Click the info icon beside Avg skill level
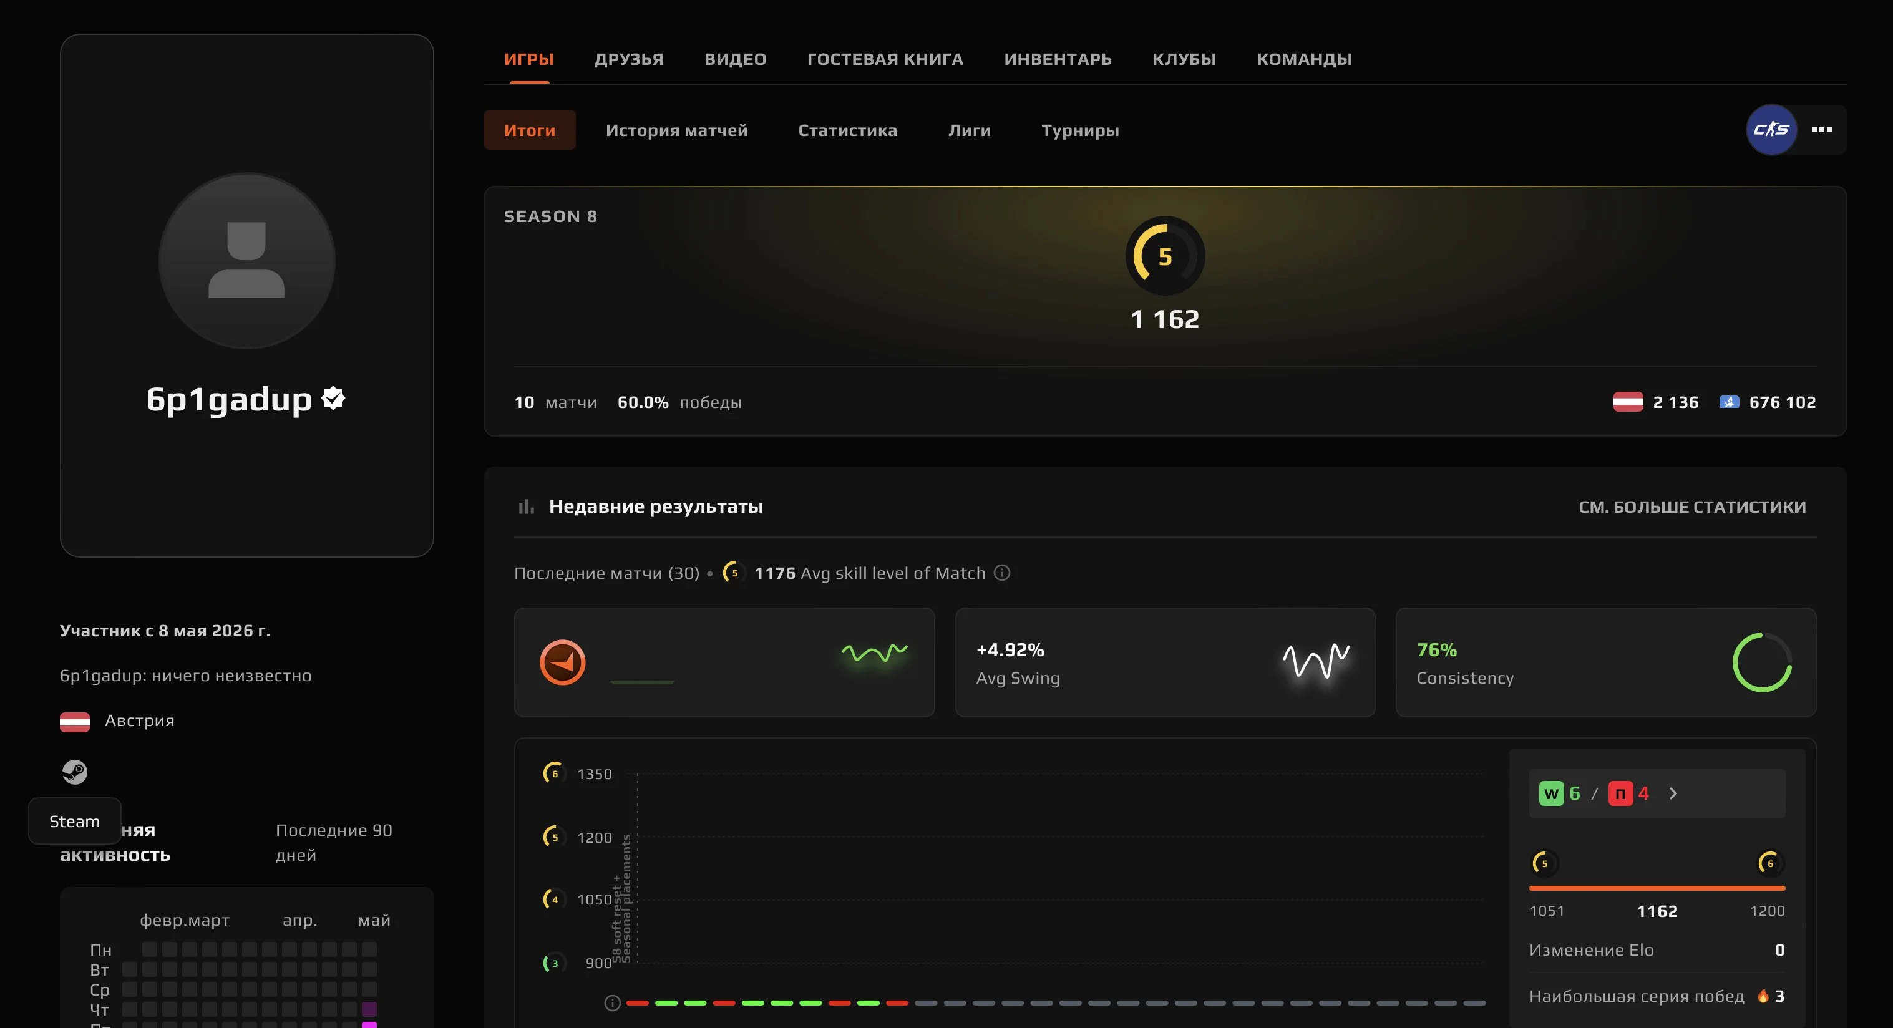1893x1028 pixels. (x=1001, y=573)
